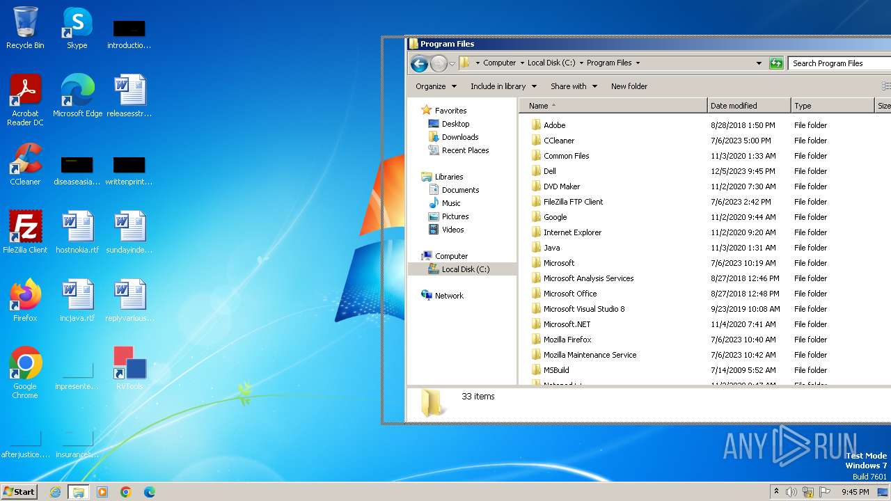Select Downloads under Favorites
891x501 pixels.
click(459, 137)
